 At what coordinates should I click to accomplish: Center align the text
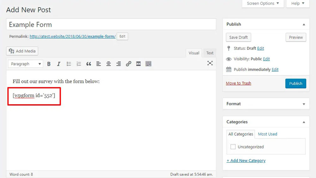[x=108, y=64]
